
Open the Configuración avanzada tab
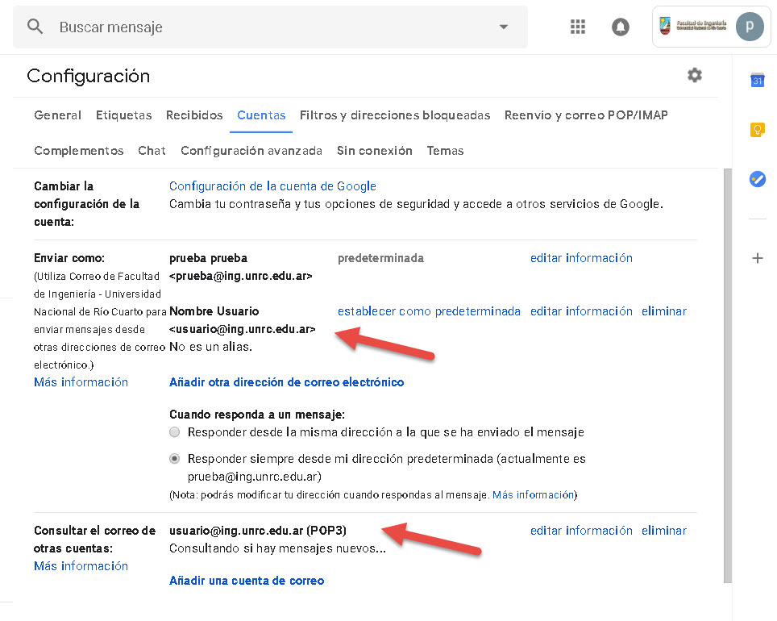pyautogui.click(x=251, y=151)
